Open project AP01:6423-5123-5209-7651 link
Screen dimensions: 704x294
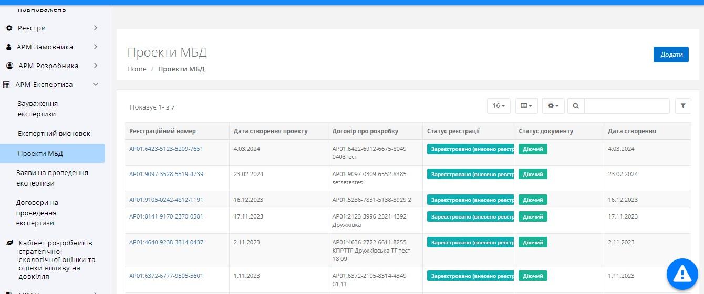pyautogui.click(x=166, y=149)
